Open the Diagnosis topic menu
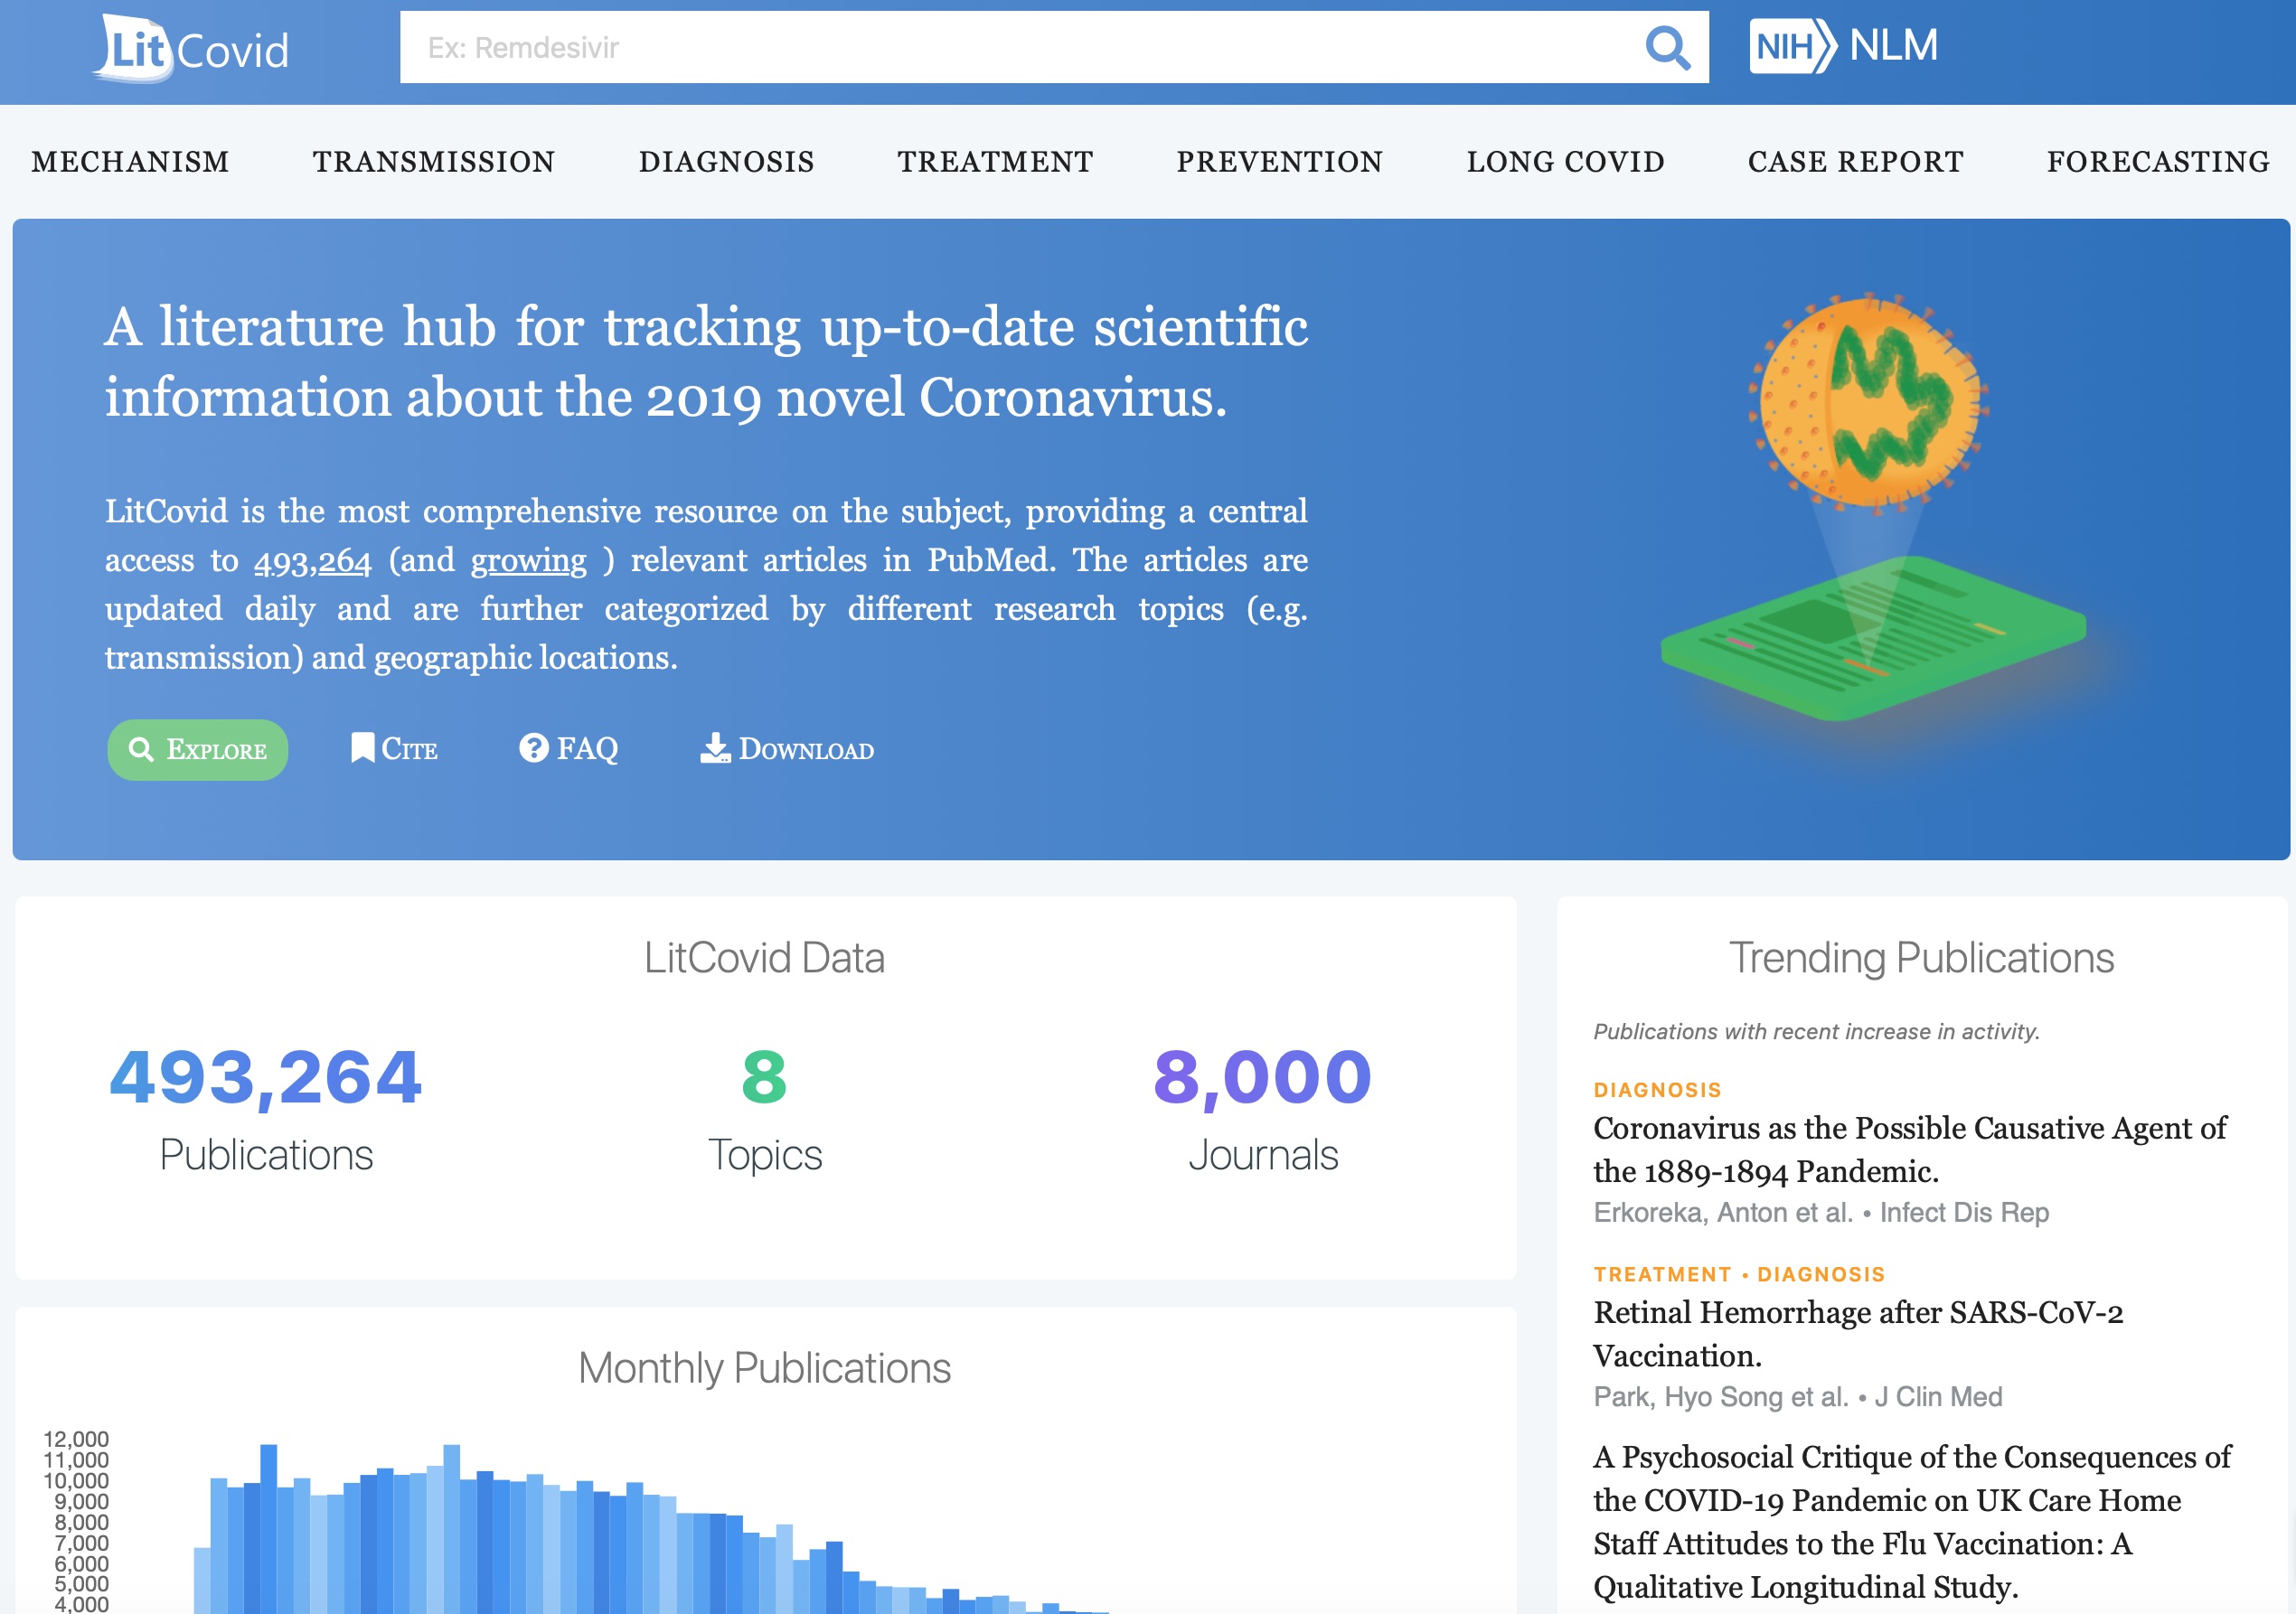The height and width of the screenshot is (1614, 2296). point(726,161)
